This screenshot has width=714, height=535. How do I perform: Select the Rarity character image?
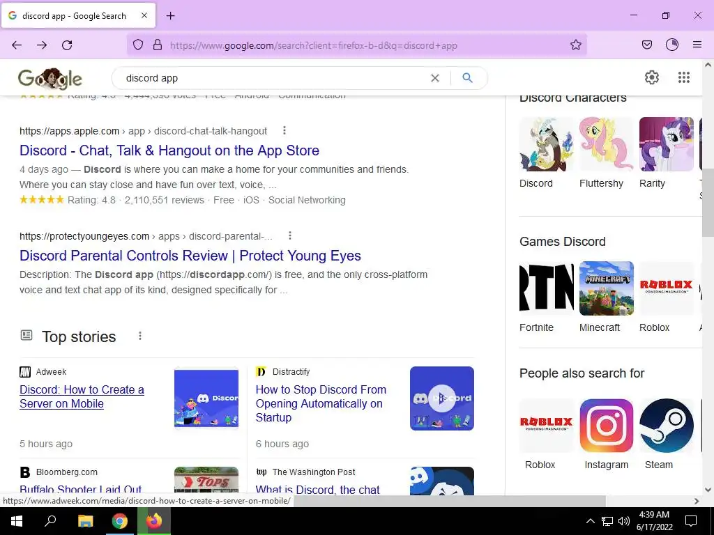(666, 144)
